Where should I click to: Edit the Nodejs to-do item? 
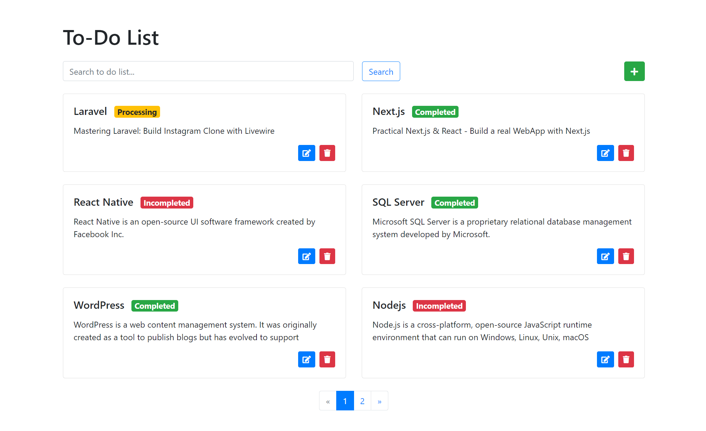pos(605,359)
